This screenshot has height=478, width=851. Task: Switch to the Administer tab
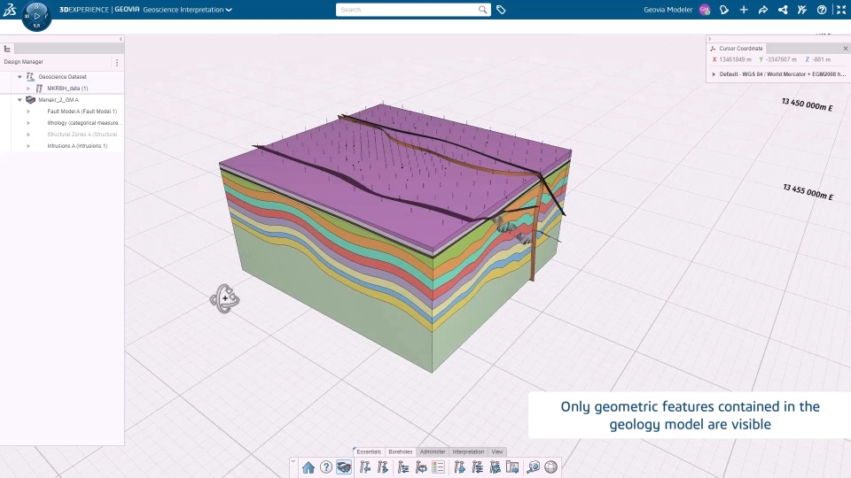tap(433, 452)
